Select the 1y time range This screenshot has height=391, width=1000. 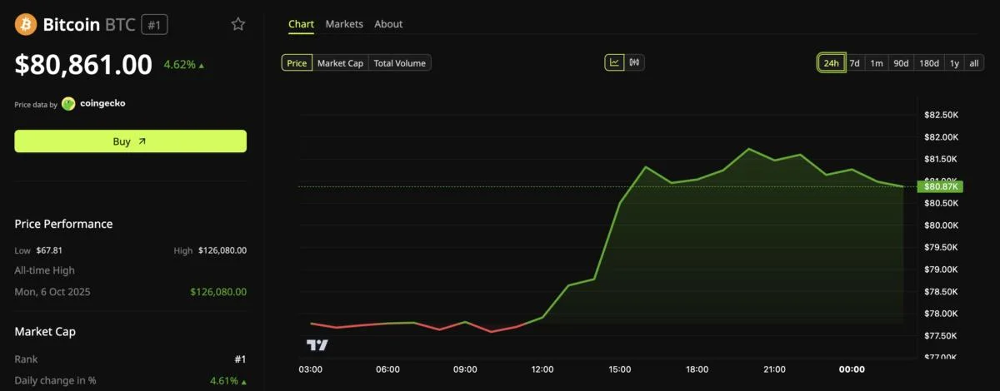(954, 63)
